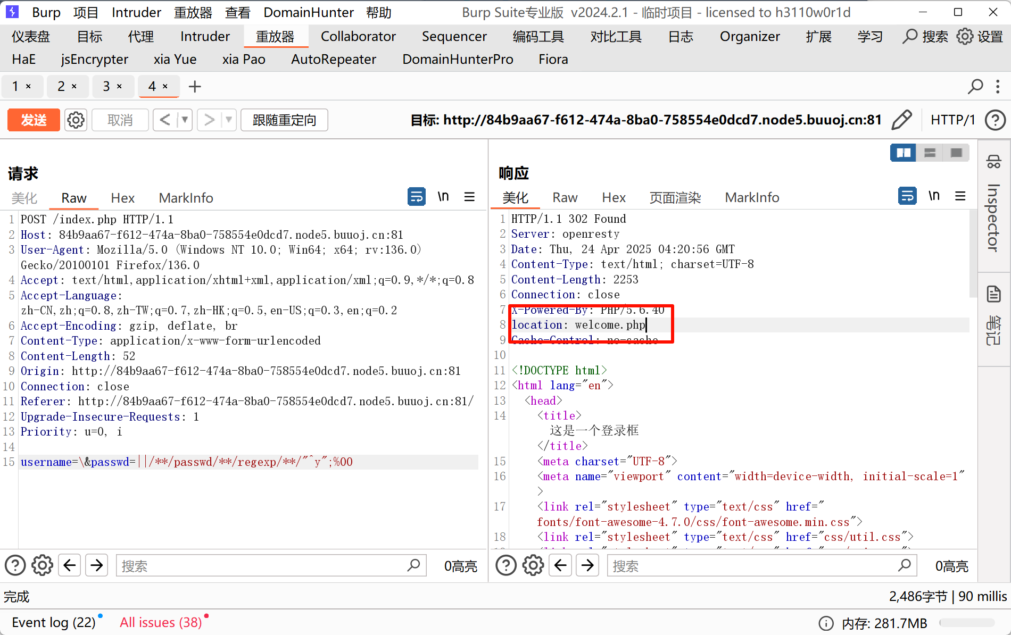Open response MarkInfo tab
Viewport: 1011px width, 635px height.
click(752, 198)
